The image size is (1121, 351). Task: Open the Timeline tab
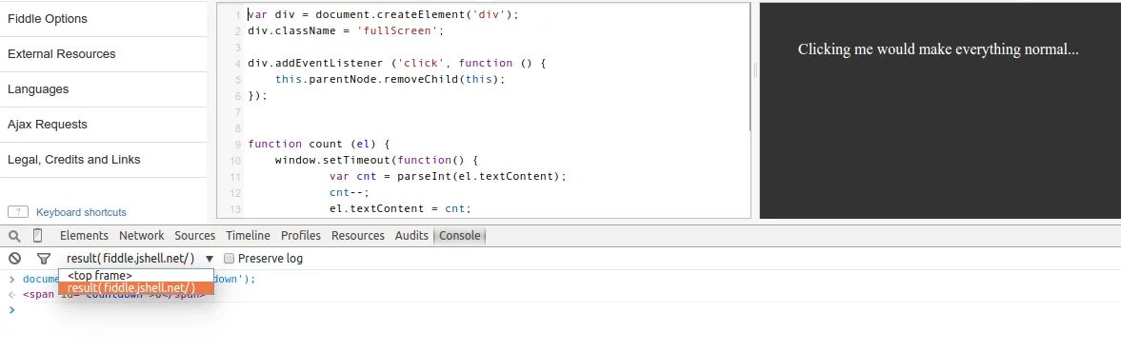click(x=248, y=236)
